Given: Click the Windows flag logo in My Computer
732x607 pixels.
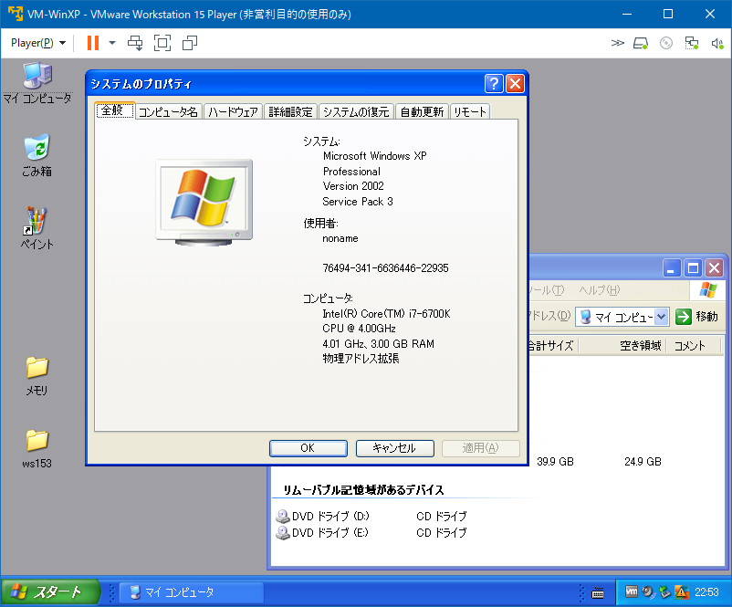Looking at the screenshot, I should 707,290.
